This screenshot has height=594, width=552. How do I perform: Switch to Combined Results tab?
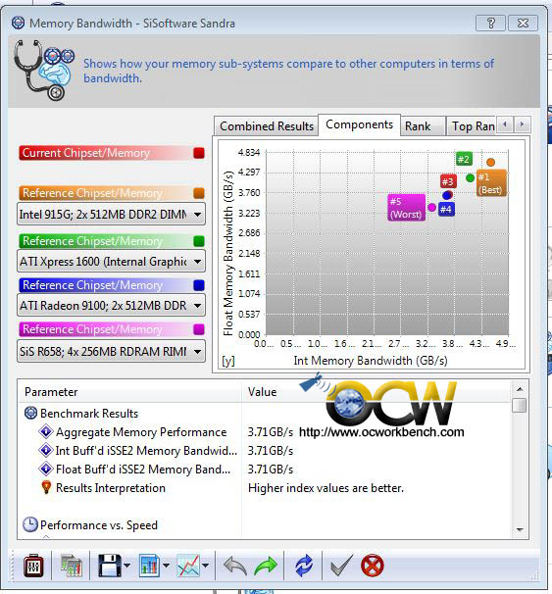coord(267,126)
